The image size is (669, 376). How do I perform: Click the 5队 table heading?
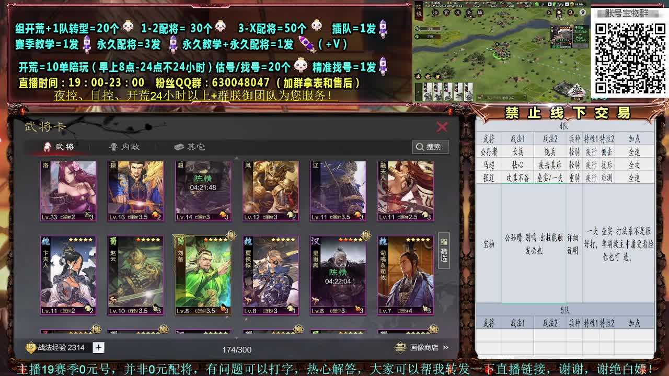pos(564,310)
